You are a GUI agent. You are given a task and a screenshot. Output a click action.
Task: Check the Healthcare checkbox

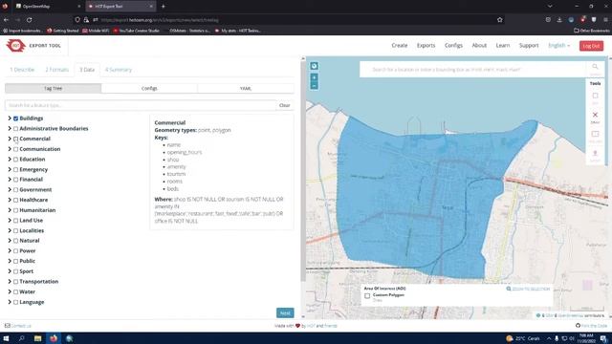tap(15, 200)
